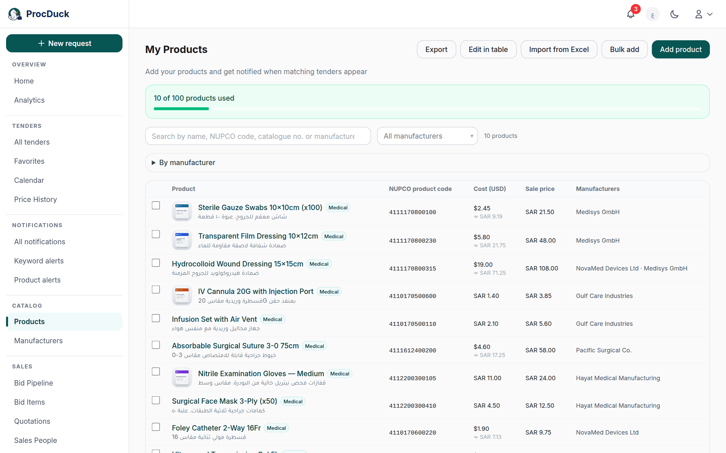The width and height of the screenshot is (726, 453).
Task: Click the Export button
Action: [436, 49]
